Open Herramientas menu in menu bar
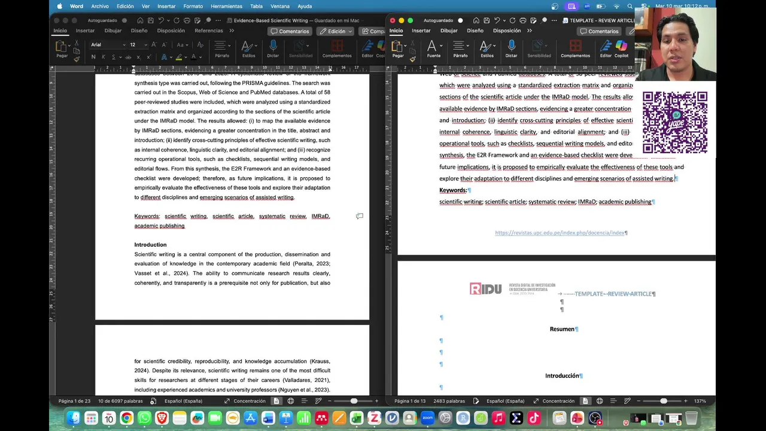 (x=226, y=6)
